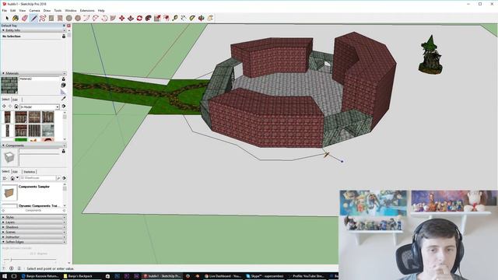This screenshot has height=280, width=498.
Task: Select the Arc tool
Action: pos(86,19)
